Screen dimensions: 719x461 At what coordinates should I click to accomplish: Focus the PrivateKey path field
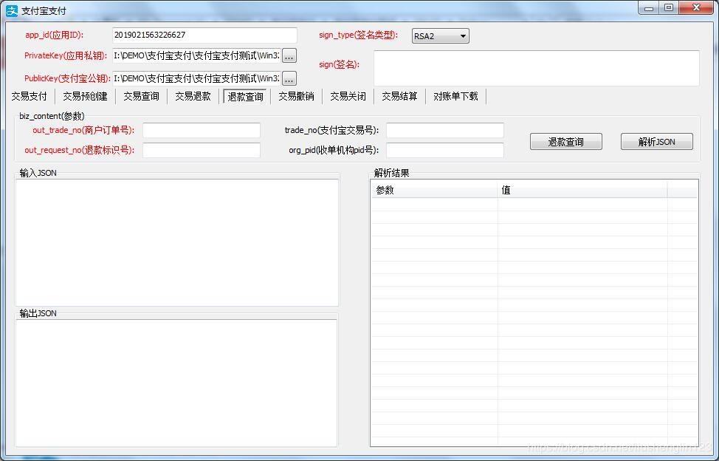196,56
